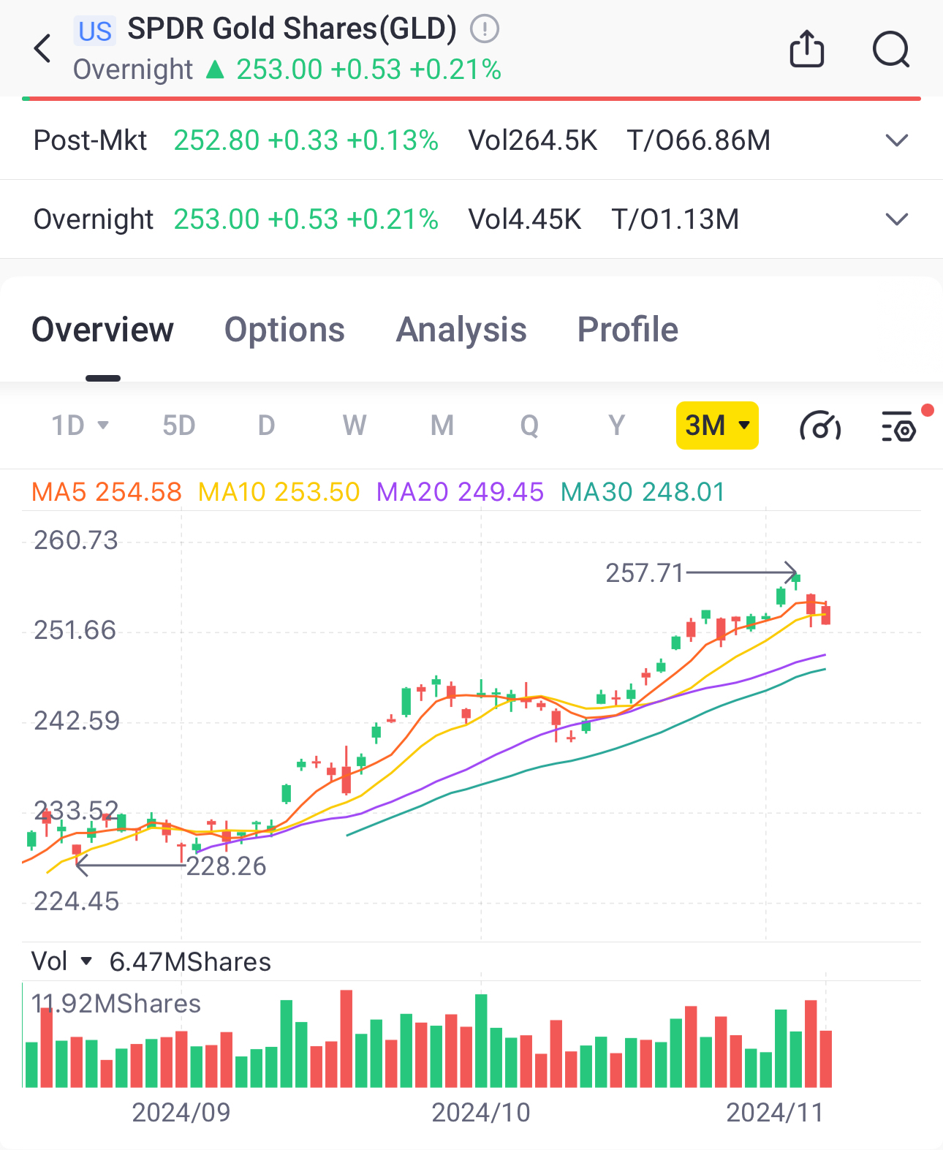This screenshot has width=943, height=1150.
Task: Switch to the Overview tab
Action: point(103,330)
